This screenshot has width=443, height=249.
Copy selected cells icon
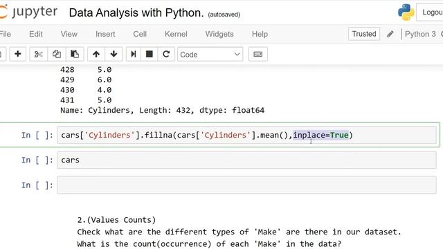(57, 54)
